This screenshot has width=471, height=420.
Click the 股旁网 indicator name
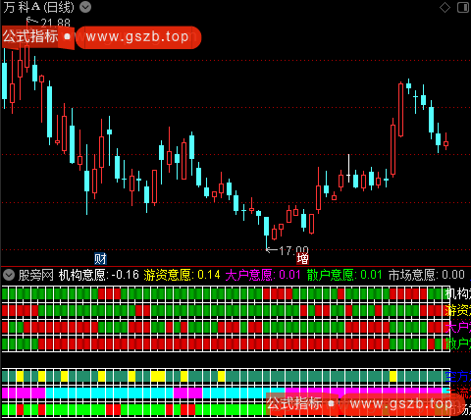pyautogui.click(x=36, y=275)
